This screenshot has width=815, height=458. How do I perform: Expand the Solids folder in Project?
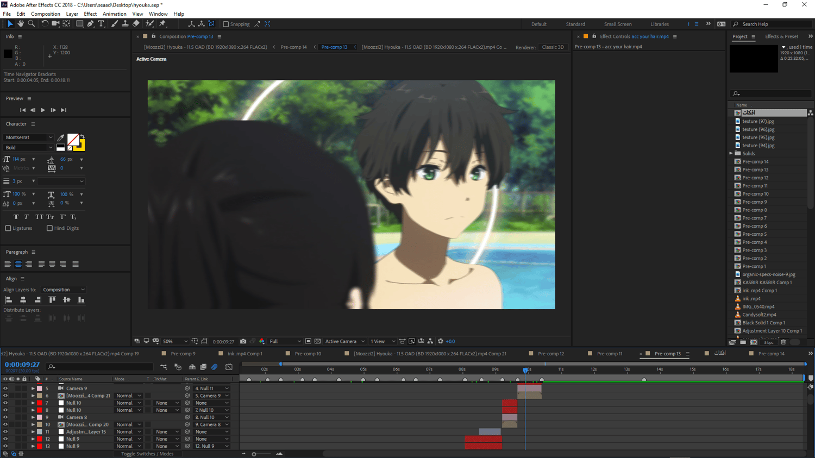(x=731, y=154)
